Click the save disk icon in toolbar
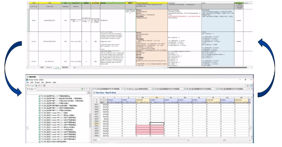Viewport: 282px width, 147px height. (x=33, y=85)
